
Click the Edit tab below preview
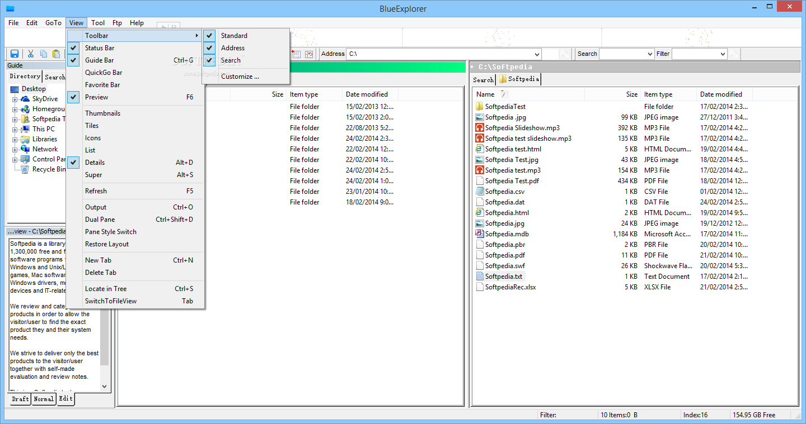(65, 399)
